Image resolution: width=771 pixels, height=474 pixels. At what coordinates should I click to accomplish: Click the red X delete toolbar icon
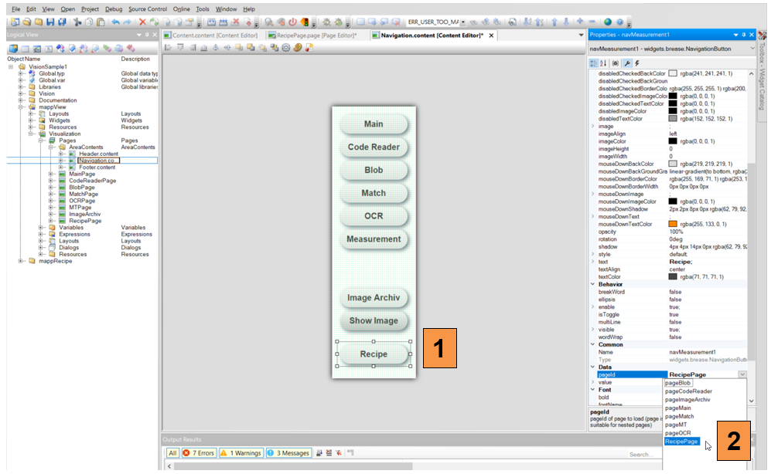point(142,22)
